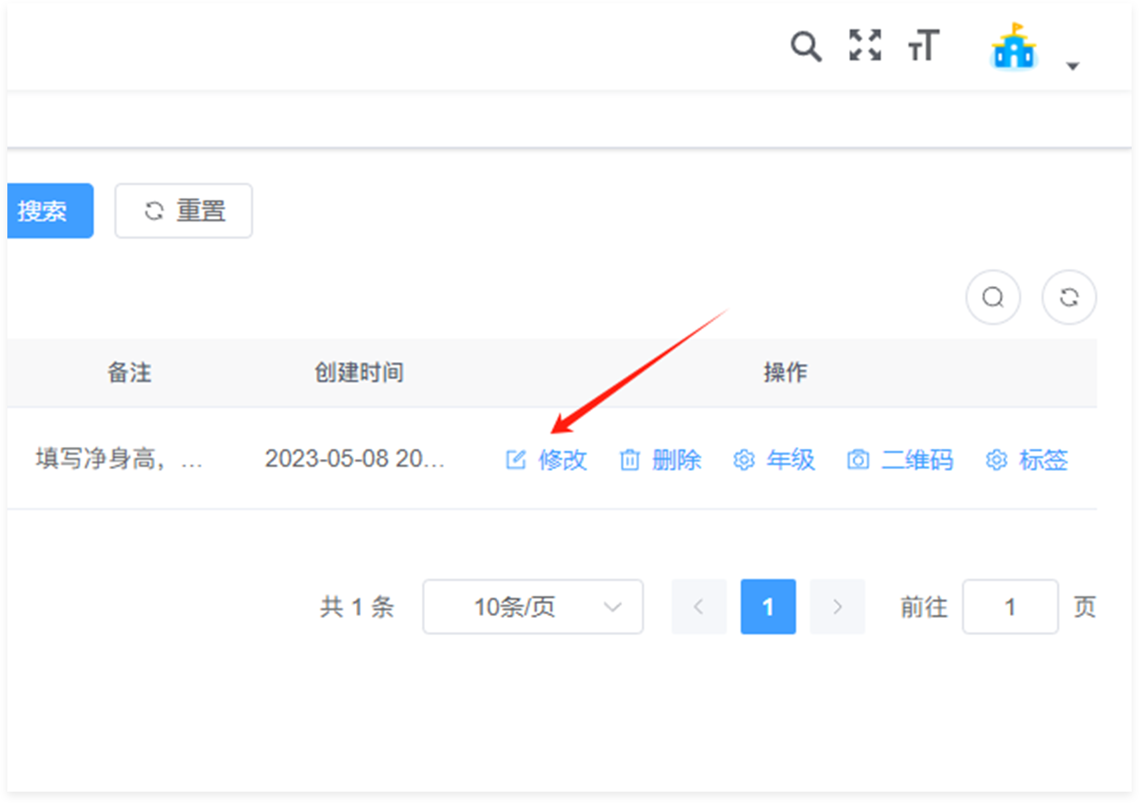1139x803 pixels.
Task: Select page number 1
Action: (x=768, y=607)
